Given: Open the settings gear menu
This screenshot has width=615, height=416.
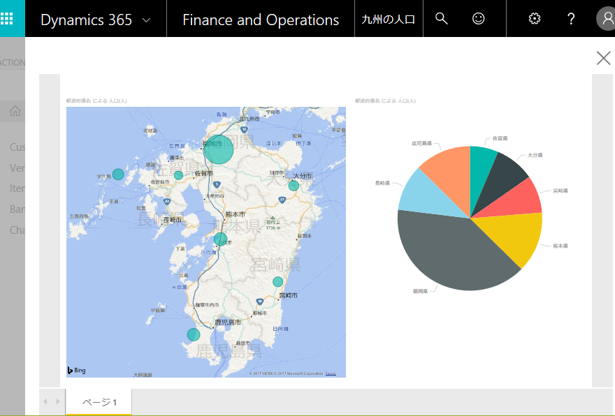Looking at the screenshot, I should [x=535, y=19].
